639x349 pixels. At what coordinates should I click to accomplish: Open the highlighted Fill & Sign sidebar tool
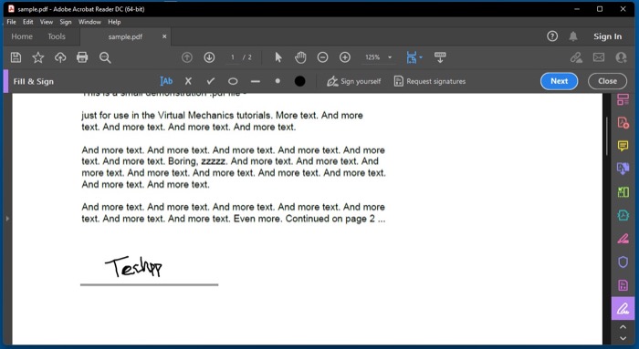[x=623, y=308]
